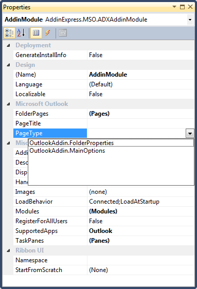Collapse the Design category
This screenshot has width=197, height=289.
[8, 65]
